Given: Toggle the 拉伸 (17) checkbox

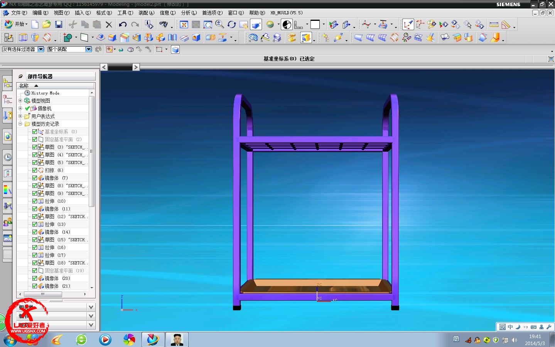Looking at the screenshot, I should pyautogui.click(x=35, y=255).
